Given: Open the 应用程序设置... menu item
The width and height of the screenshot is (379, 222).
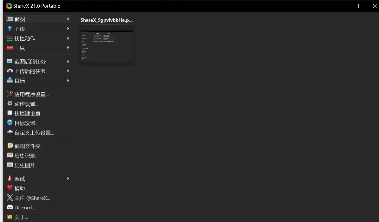Looking at the screenshot, I should [38, 94].
